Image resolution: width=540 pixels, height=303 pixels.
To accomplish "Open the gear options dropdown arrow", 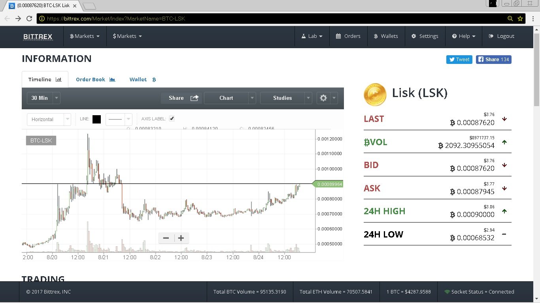I will pos(334,98).
